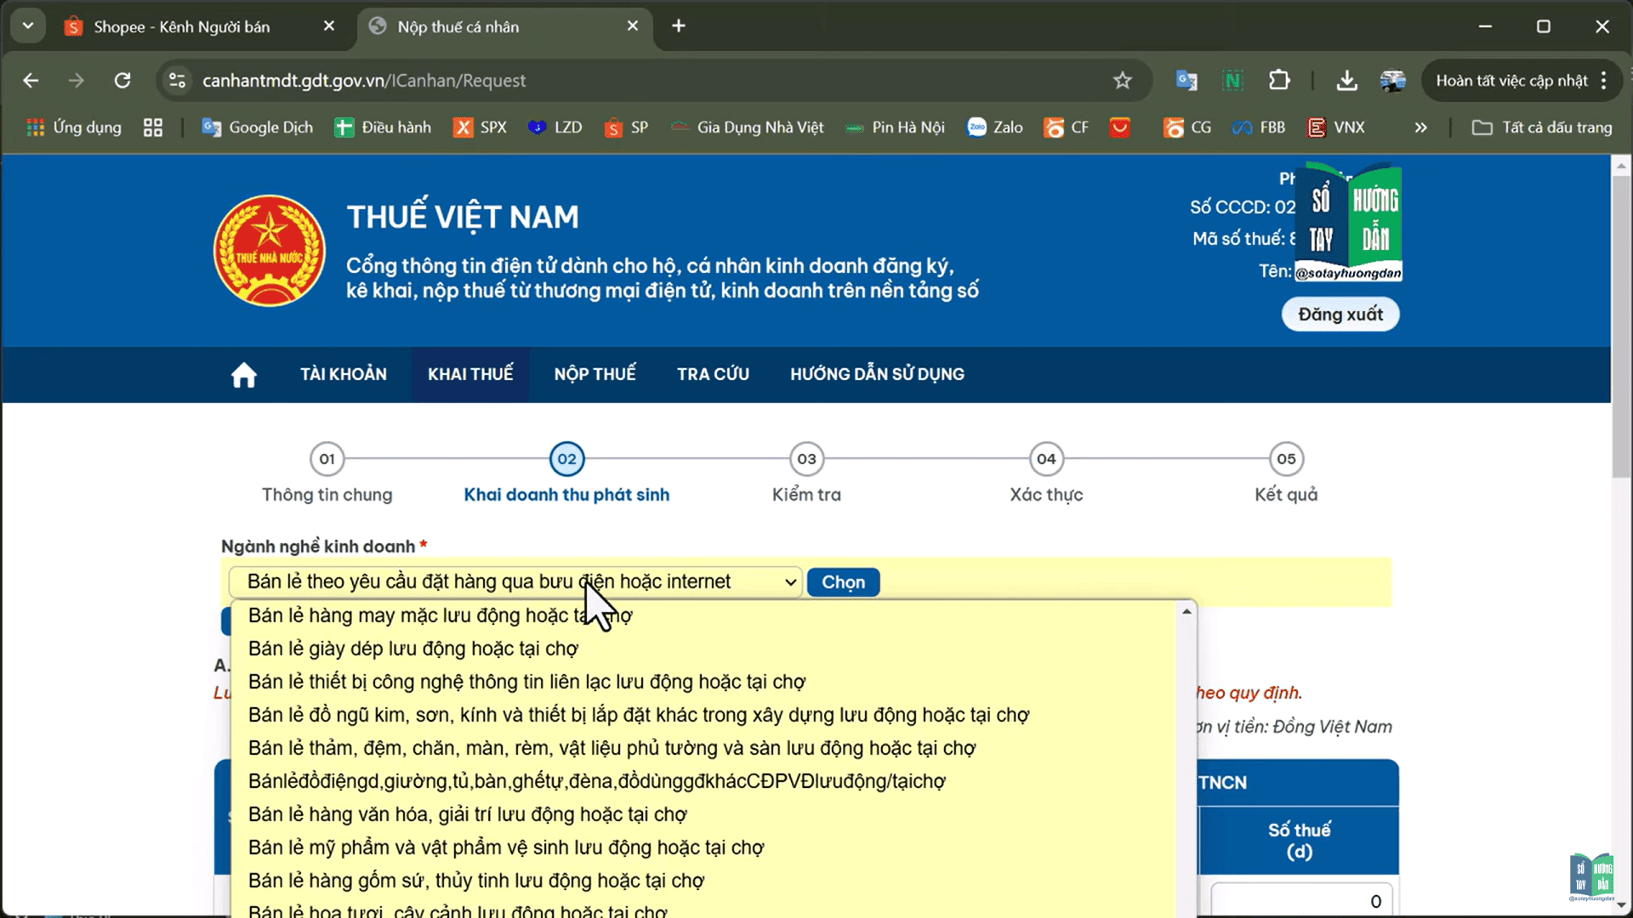Viewport: 1633px width, 918px height.
Task: Click the Thuế Nhà Nước emblem logo
Action: pos(269,251)
